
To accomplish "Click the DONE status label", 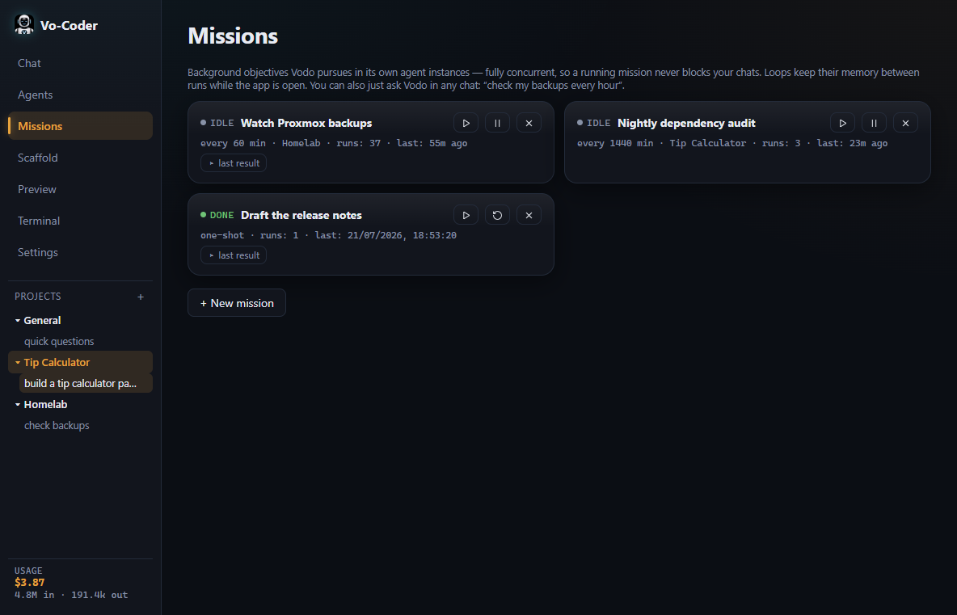I will (x=222, y=216).
